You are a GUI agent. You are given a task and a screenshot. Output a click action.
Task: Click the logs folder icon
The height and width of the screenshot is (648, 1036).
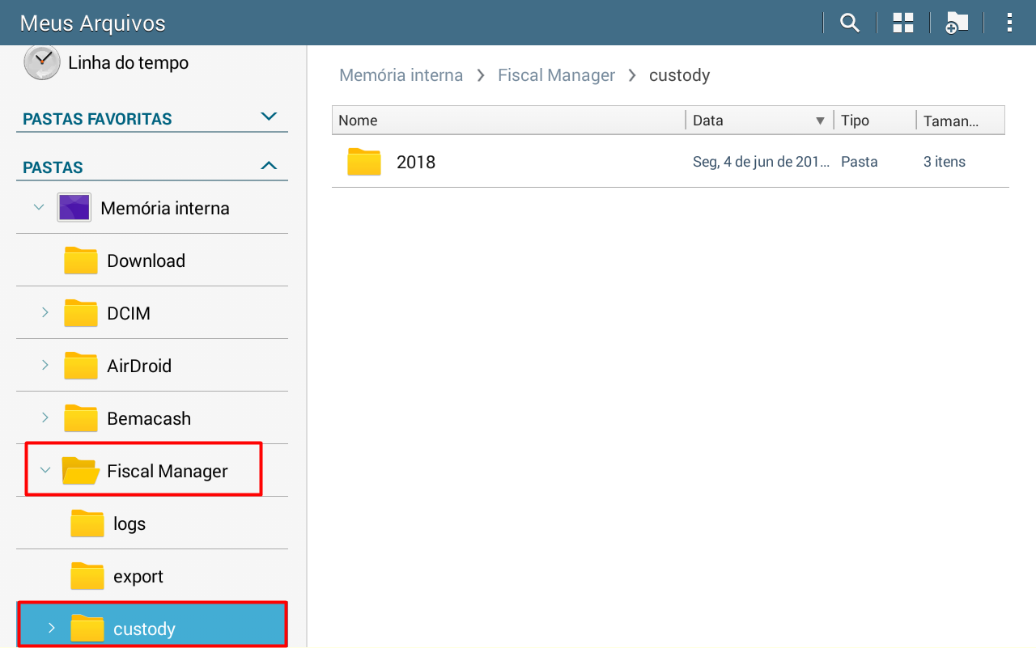coord(87,523)
